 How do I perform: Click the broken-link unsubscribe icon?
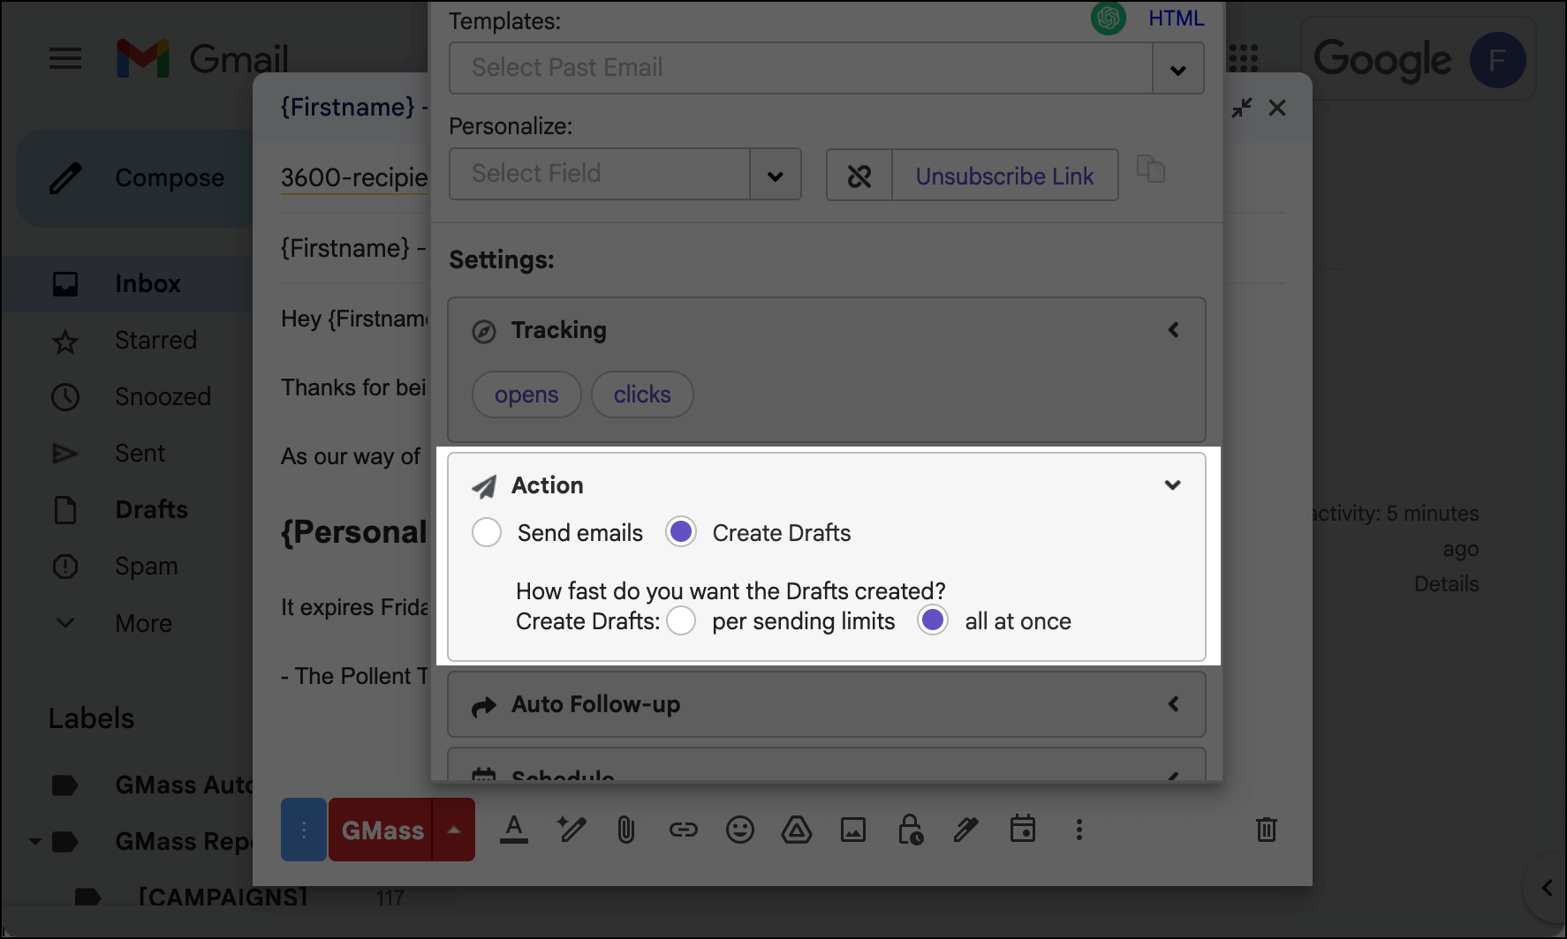pyautogui.click(x=859, y=176)
